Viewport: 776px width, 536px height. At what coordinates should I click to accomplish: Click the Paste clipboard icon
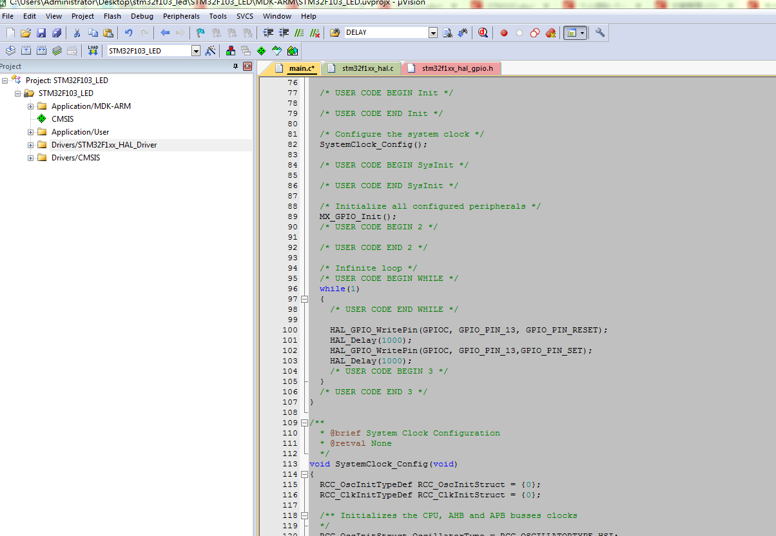pos(108,33)
